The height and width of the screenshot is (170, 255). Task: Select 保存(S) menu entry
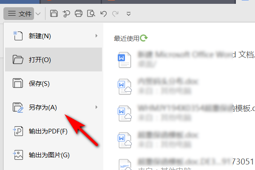[54, 83]
